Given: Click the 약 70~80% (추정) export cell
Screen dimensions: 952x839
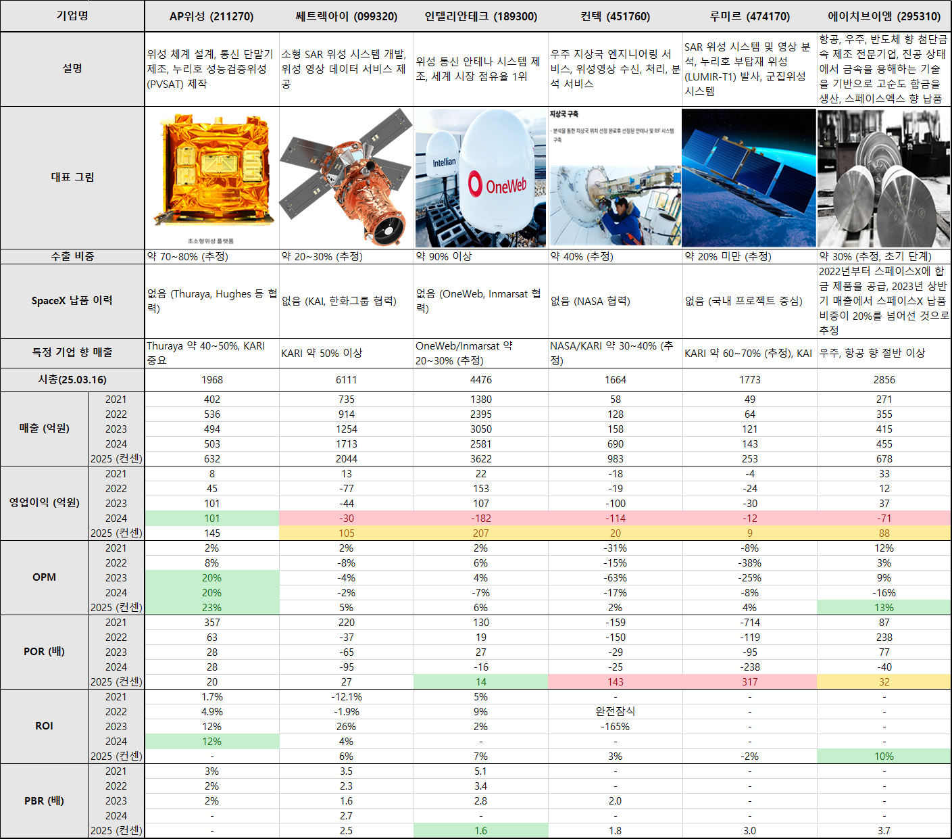Looking at the screenshot, I should 211,256.
